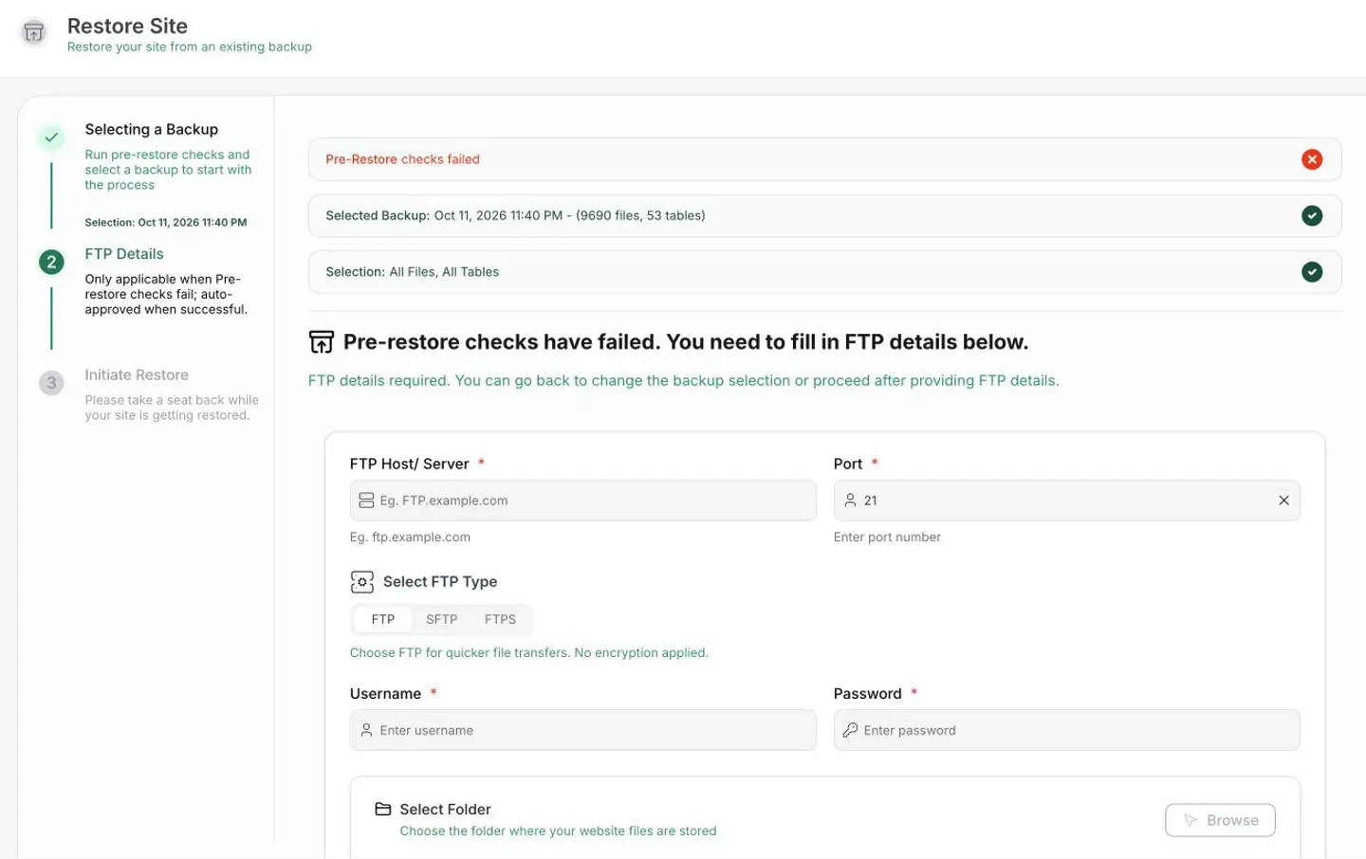1366x859 pixels.
Task: Open the Selecting a Backup step
Action: point(152,130)
